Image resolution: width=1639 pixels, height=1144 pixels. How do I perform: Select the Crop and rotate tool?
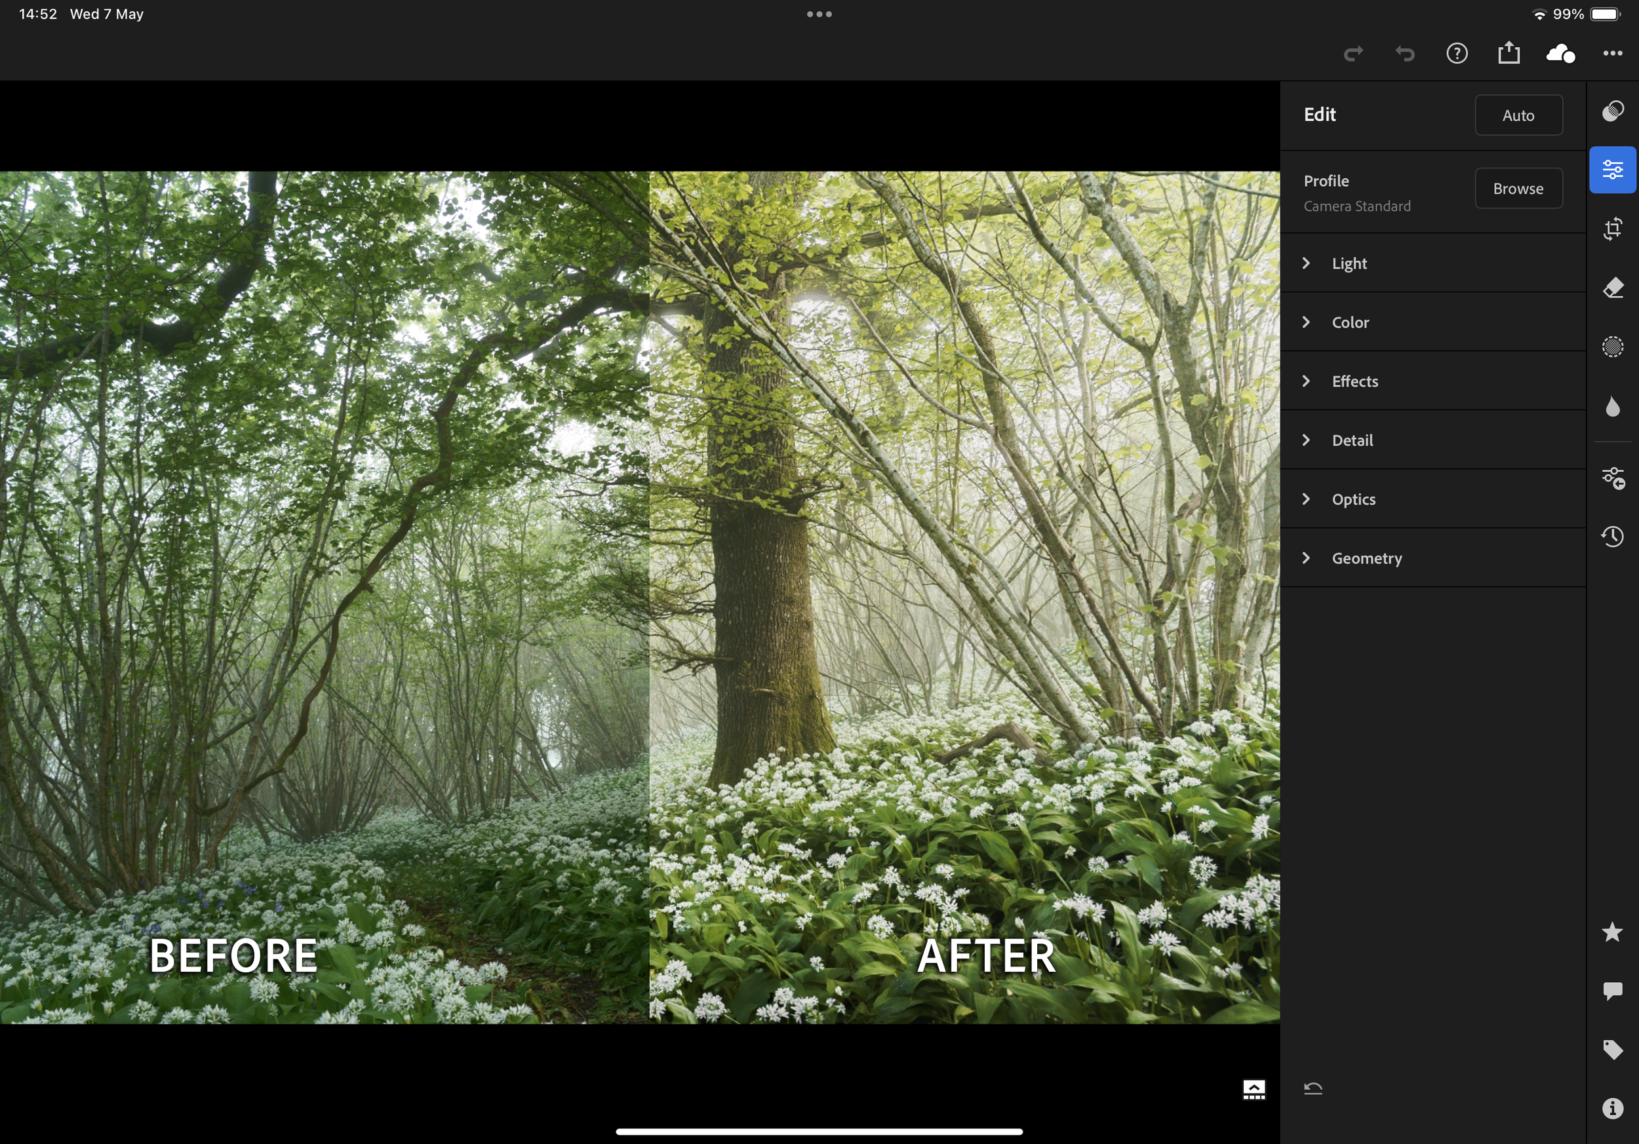(x=1612, y=229)
